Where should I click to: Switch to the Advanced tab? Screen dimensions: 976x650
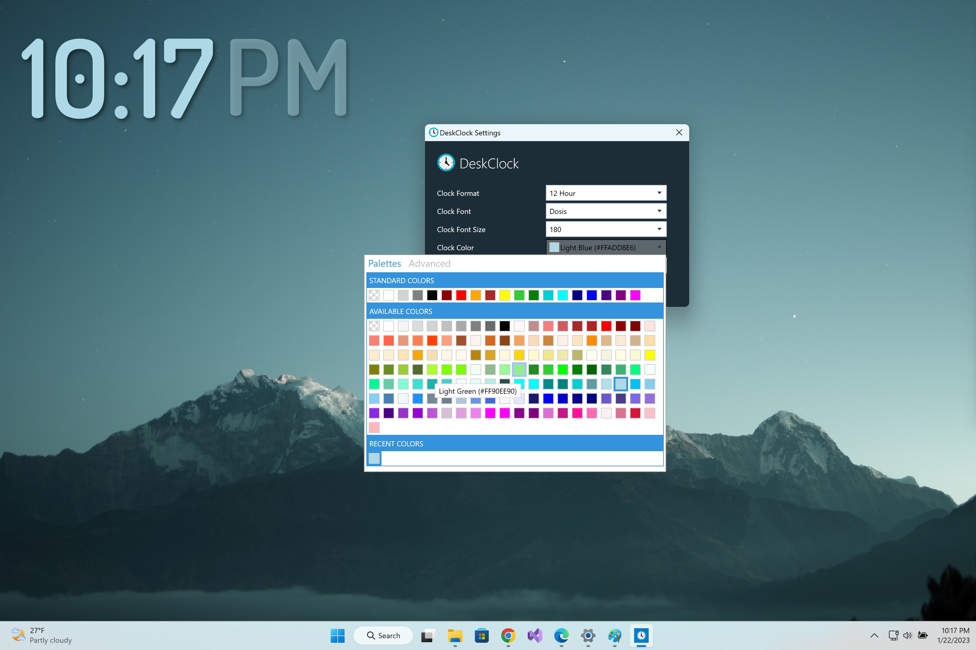(430, 263)
